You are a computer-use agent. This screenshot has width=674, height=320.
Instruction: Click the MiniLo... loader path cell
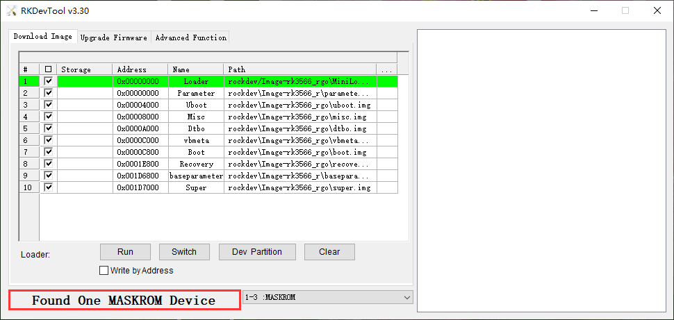[x=300, y=81]
